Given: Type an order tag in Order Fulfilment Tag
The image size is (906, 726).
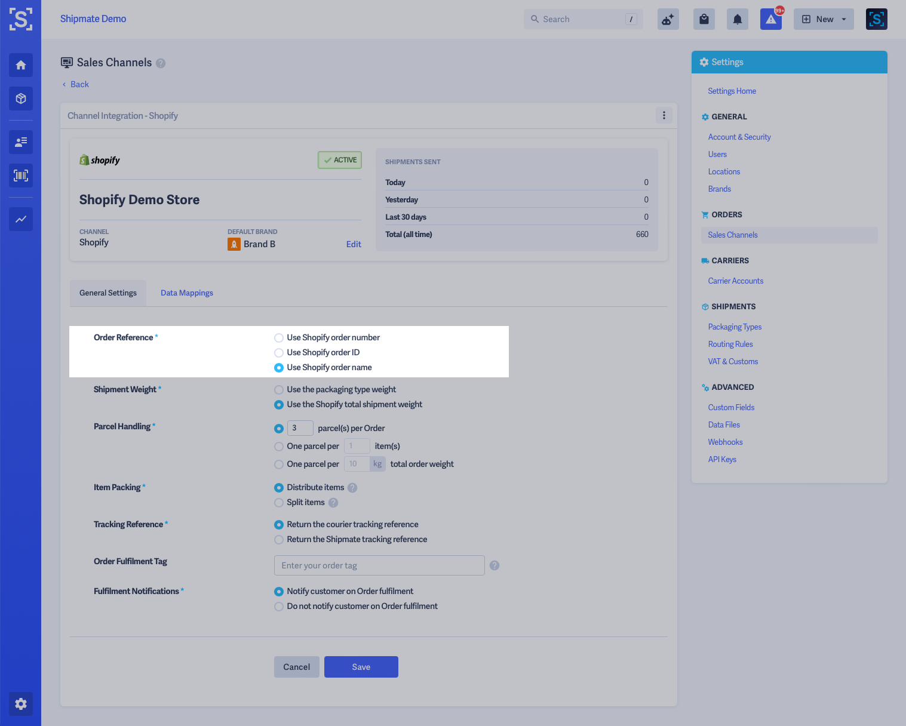Looking at the screenshot, I should click(x=379, y=565).
